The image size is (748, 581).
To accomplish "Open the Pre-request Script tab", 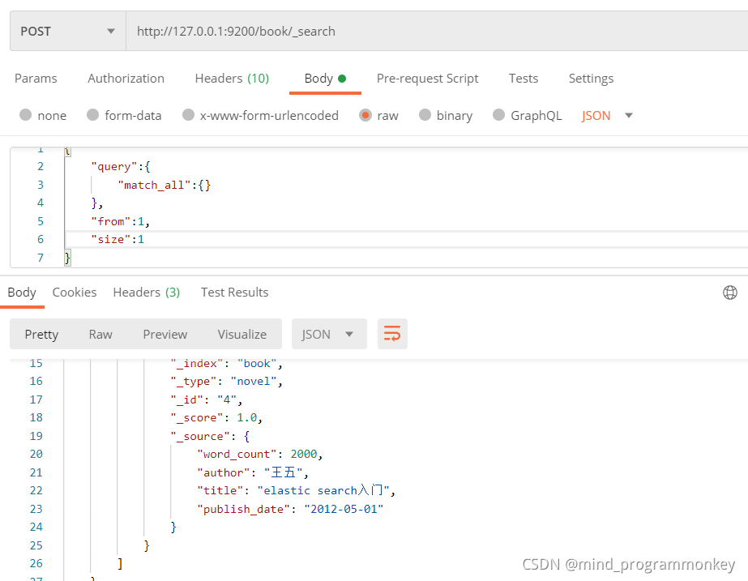I will (427, 79).
